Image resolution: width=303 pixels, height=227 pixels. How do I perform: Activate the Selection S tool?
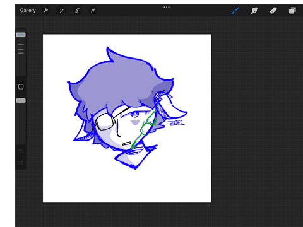77,10
